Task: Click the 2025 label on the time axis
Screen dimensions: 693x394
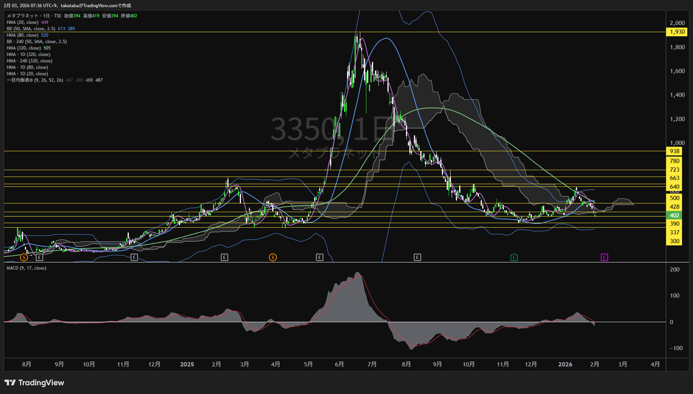Action: pyautogui.click(x=187, y=365)
